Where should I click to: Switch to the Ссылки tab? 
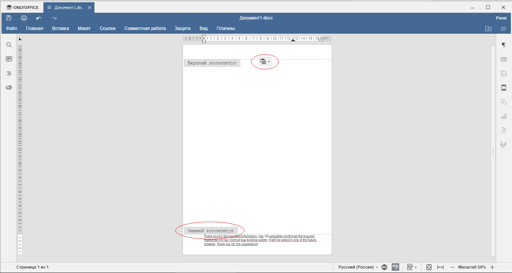[108, 28]
